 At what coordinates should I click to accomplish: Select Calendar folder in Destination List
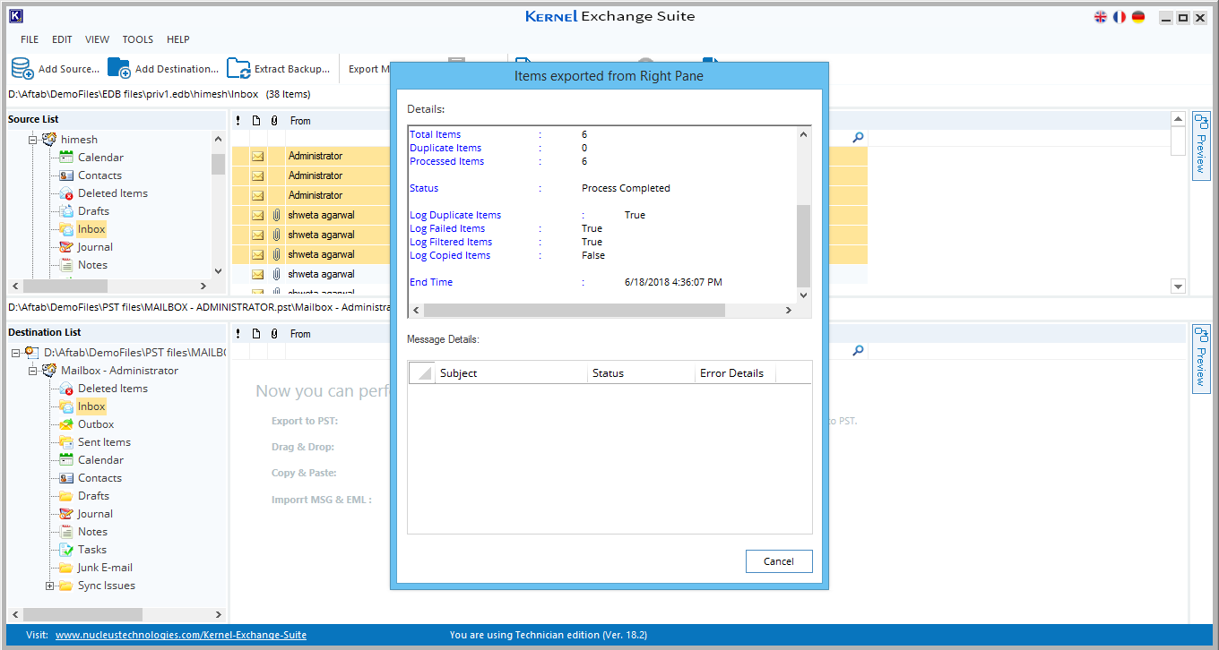pos(100,460)
